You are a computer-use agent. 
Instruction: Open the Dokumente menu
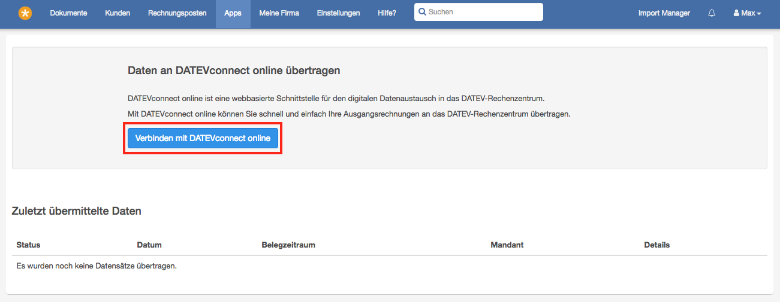68,13
